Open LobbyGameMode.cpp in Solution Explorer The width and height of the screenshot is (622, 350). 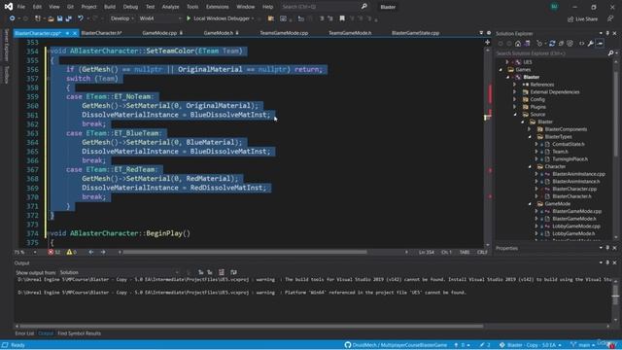click(x=576, y=227)
